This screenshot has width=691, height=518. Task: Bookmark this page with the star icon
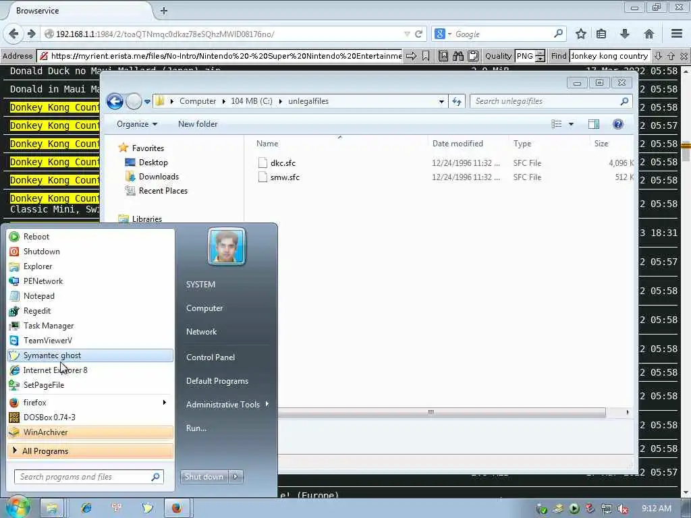581,34
